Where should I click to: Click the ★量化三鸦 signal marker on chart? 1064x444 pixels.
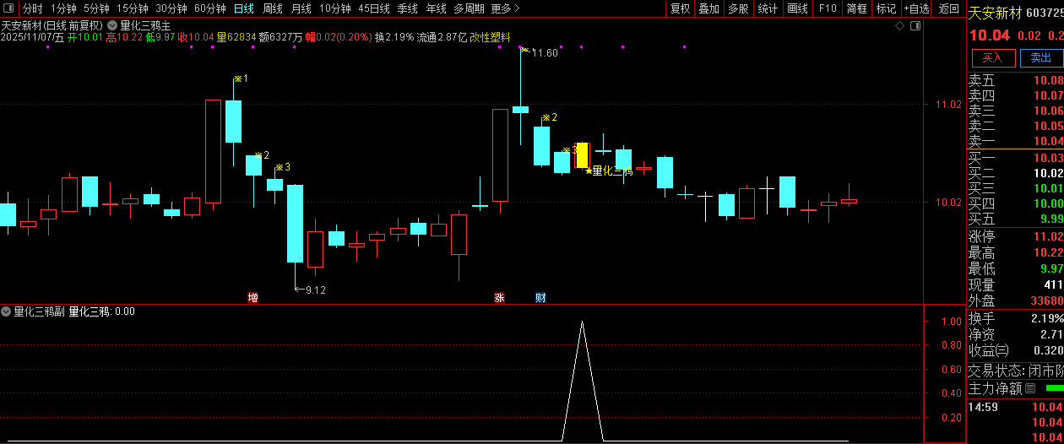608,171
